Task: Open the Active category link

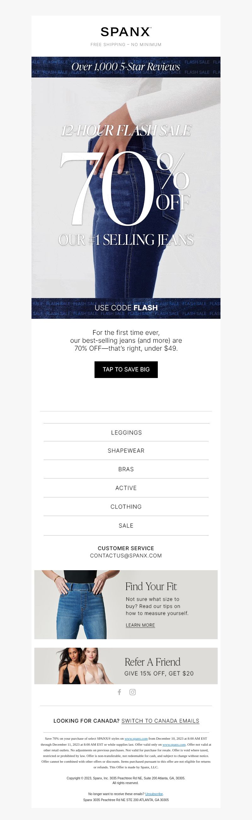Action: click(x=126, y=488)
